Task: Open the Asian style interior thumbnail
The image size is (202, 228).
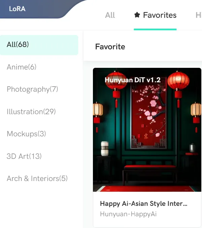Action: click(147, 130)
